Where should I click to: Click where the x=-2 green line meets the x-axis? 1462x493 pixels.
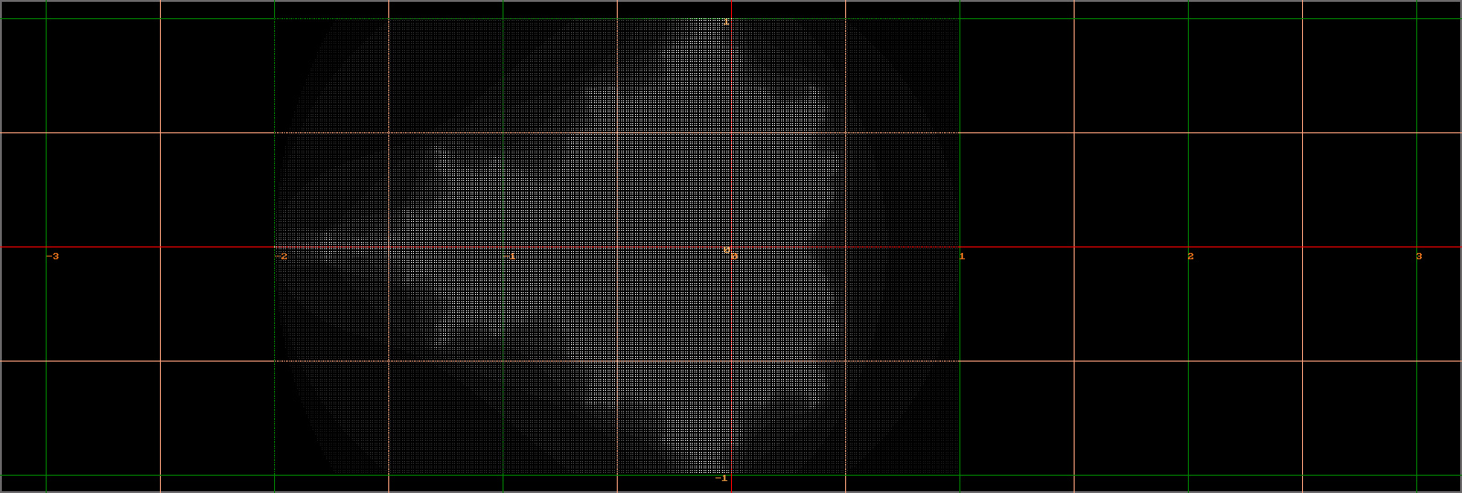click(274, 246)
